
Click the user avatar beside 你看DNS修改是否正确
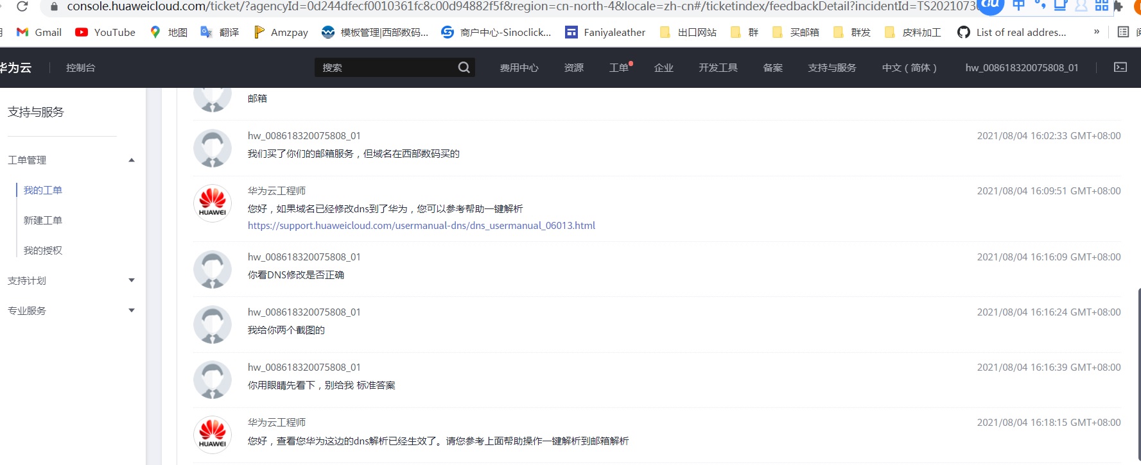tap(213, 269)
